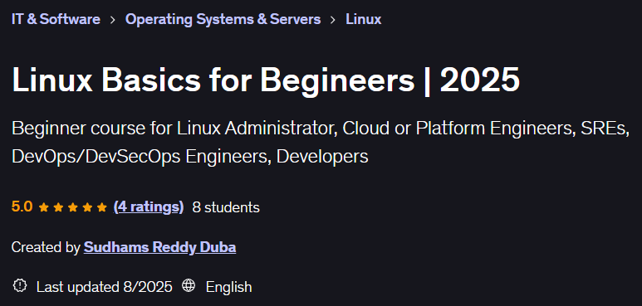Open the IT & Software breadcrumb
This screenshot has height=306, width=642.
pos(56,19)
